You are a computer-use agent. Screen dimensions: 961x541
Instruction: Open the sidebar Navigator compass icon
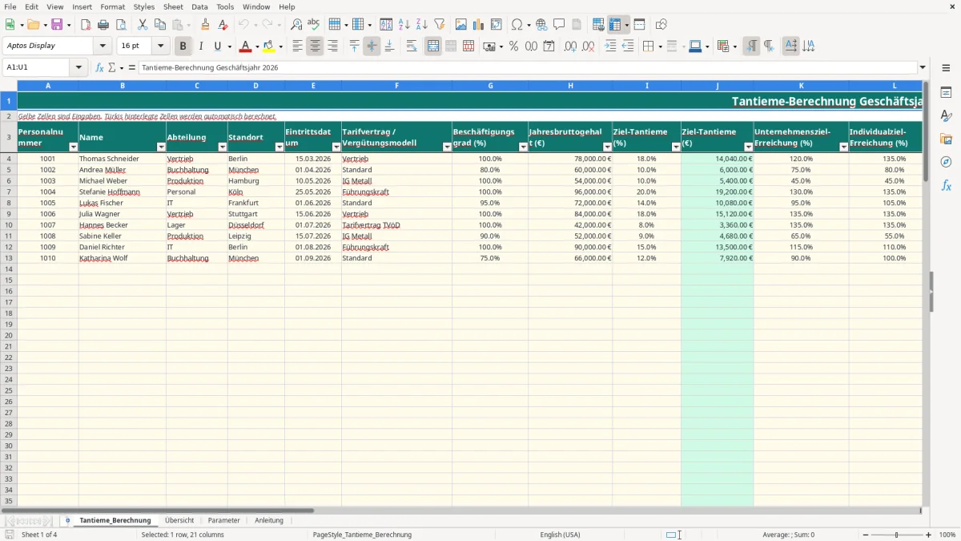946,162
